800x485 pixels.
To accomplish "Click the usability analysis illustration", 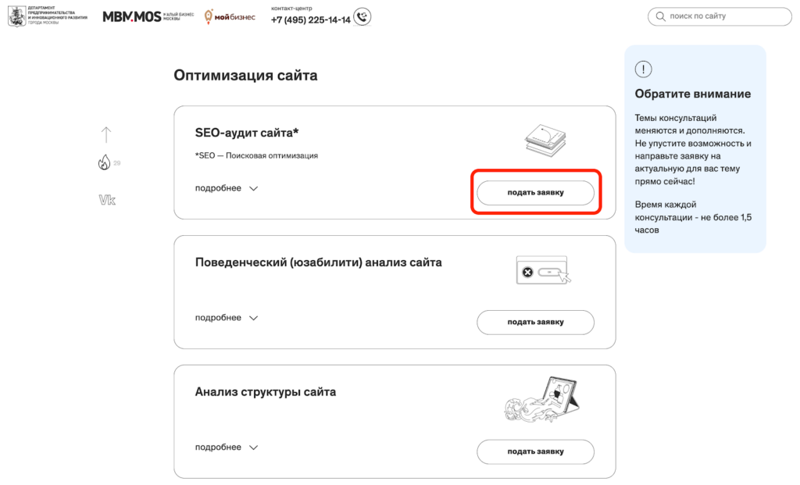I will pyautogui.click(x=543, y=270).
